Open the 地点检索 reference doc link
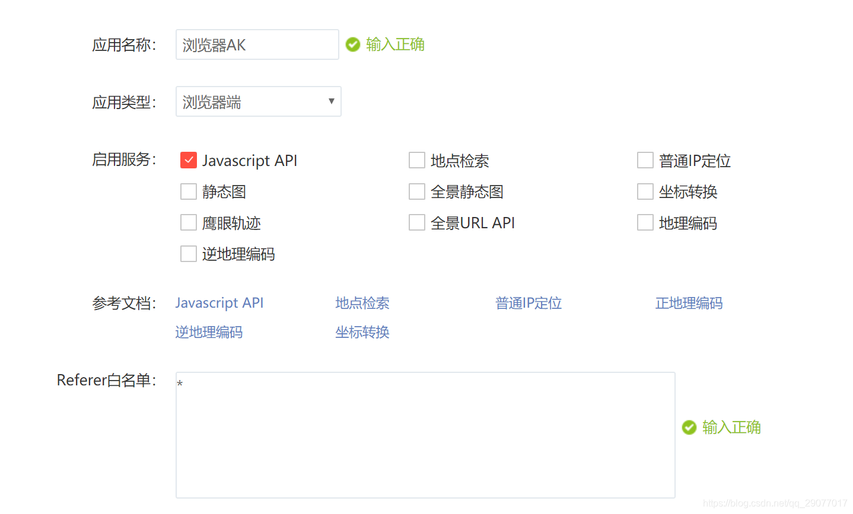The height and width of the screenshot is (514, 853). click(362, 303)
